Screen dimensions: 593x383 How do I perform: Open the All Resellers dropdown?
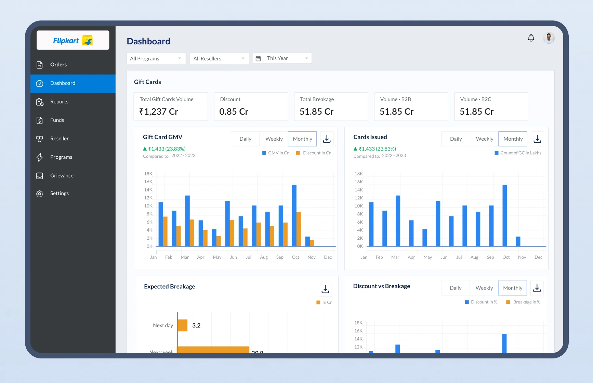pos(219,58)
